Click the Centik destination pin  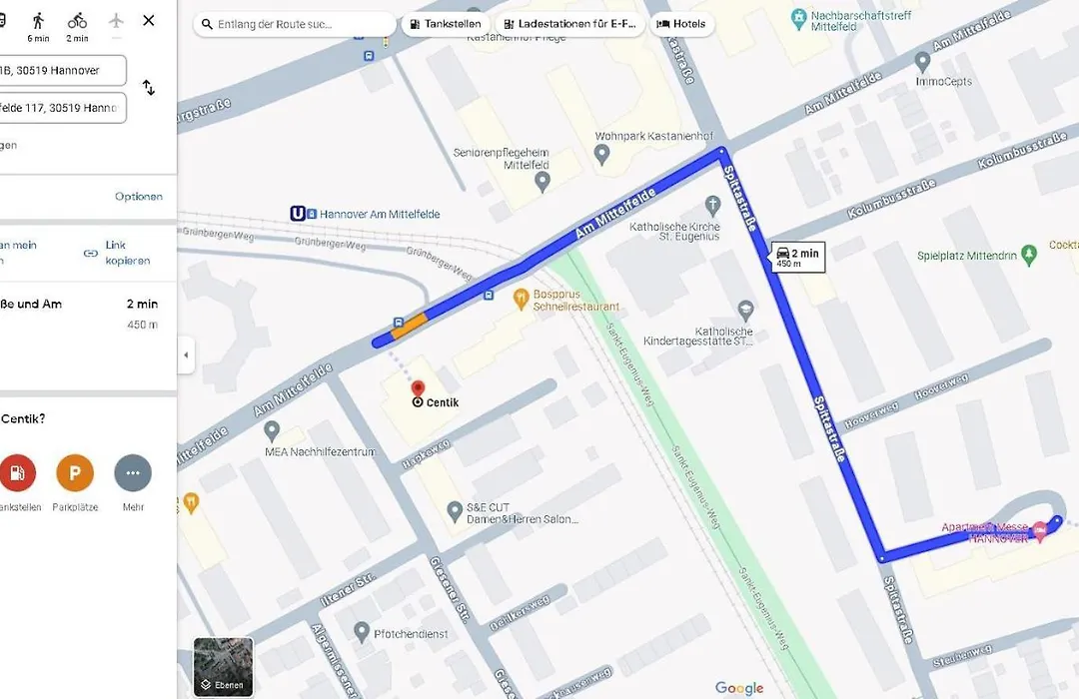418,389
